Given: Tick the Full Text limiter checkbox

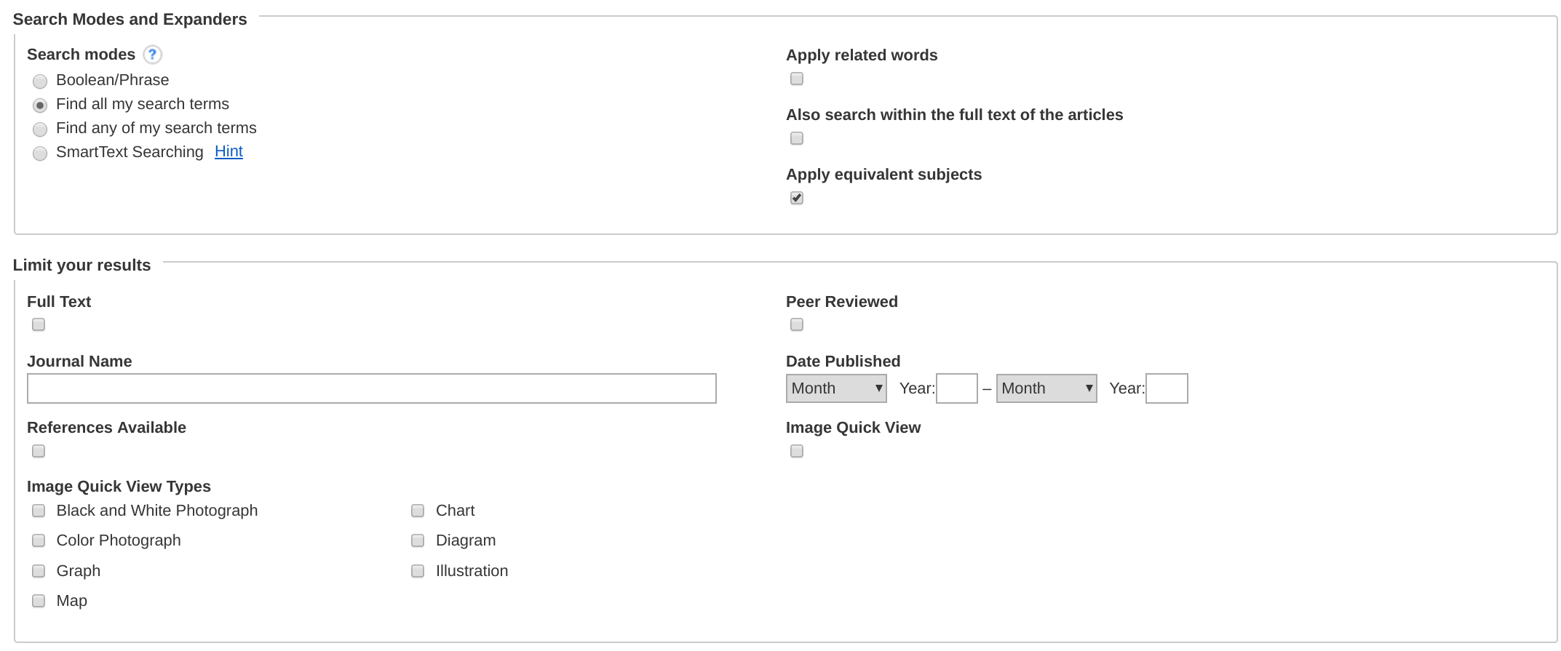Looking at the screenshot, I should coord(39,324).
